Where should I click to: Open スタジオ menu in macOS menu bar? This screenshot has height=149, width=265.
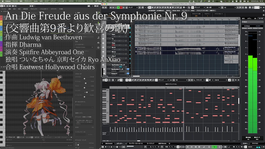[71, 1]
